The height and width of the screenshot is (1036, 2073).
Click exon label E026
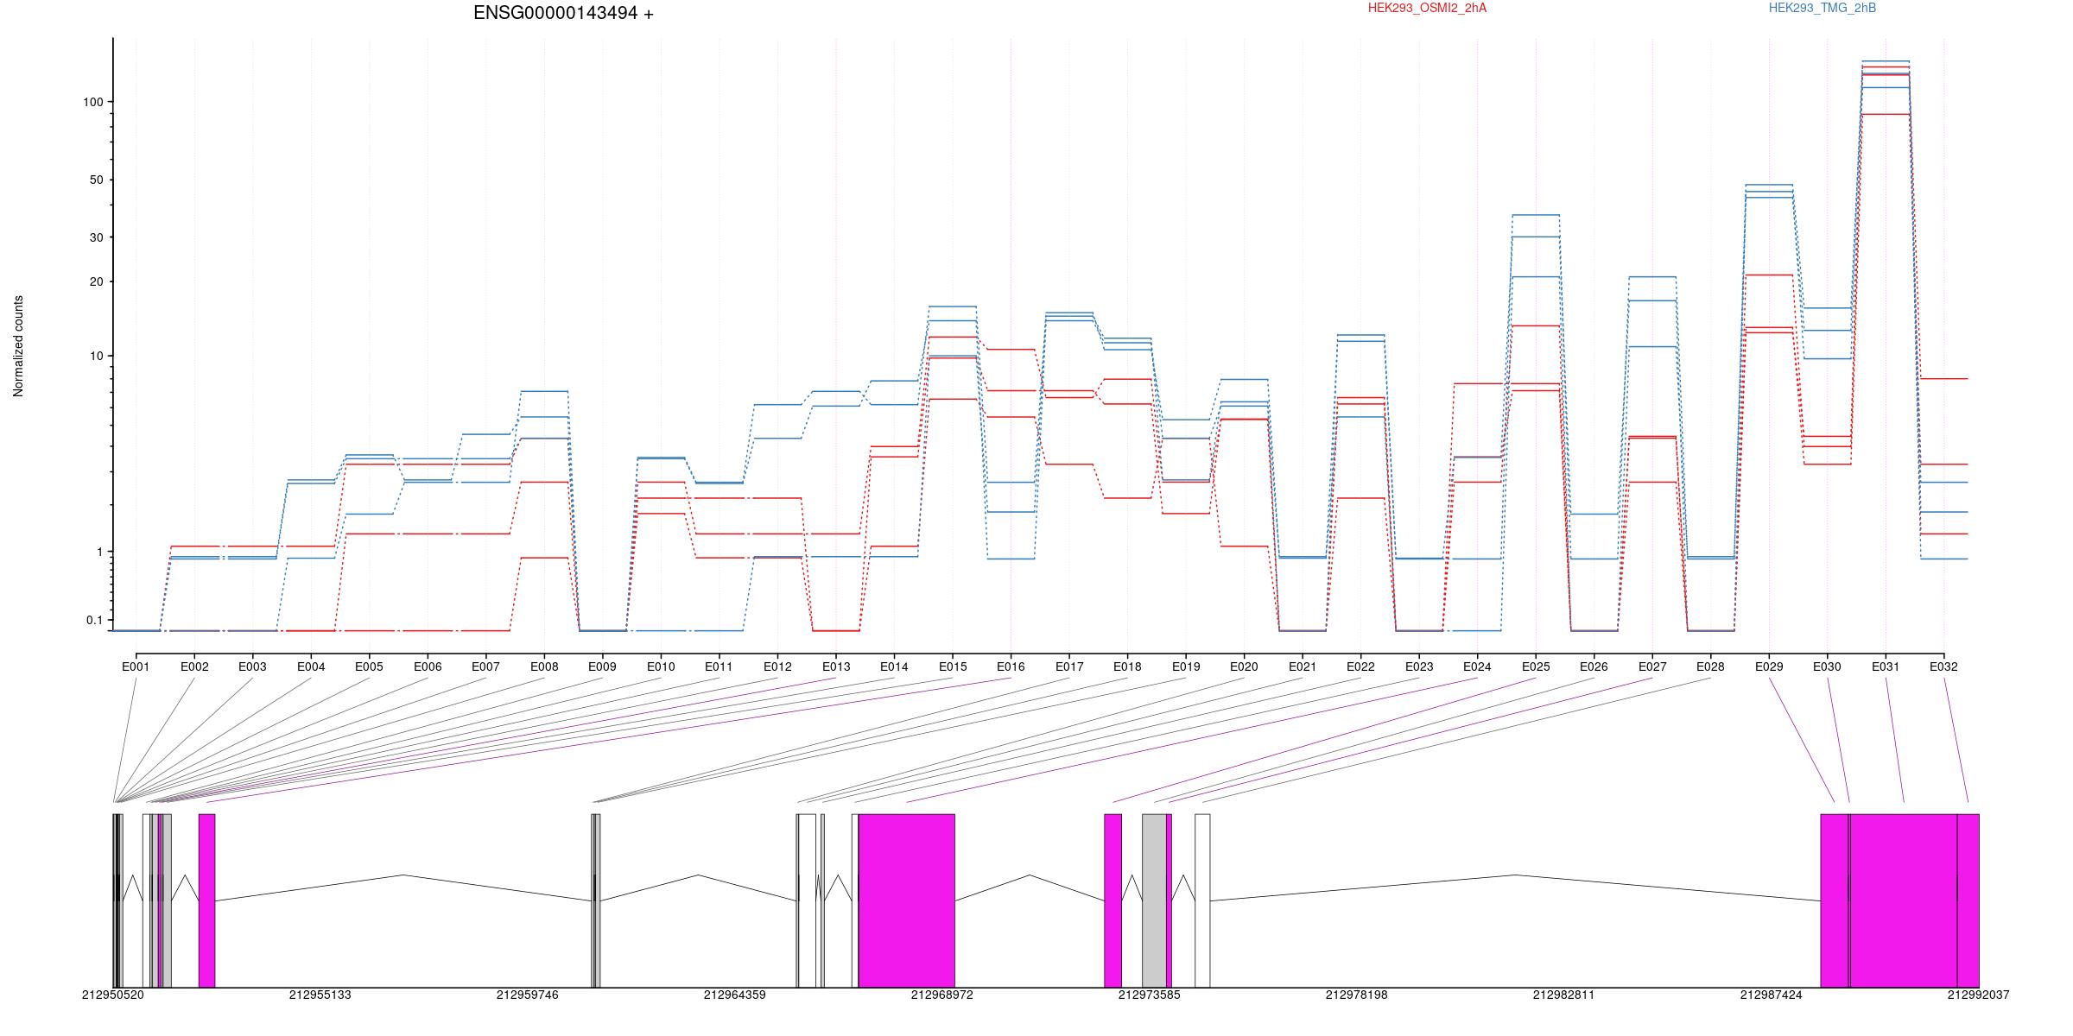pyautogui.click(x=1594, y=666)
